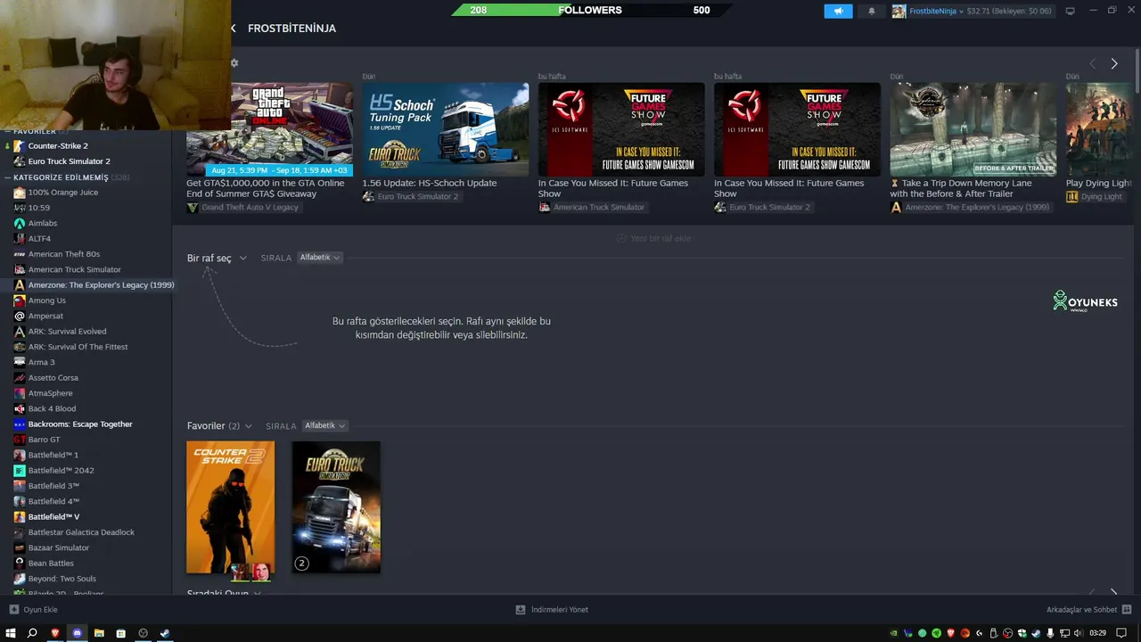Open Euro Truck Simulator 2 cover in Favoriler
This screenshot has width=1141, height=642.
(336, 507)
